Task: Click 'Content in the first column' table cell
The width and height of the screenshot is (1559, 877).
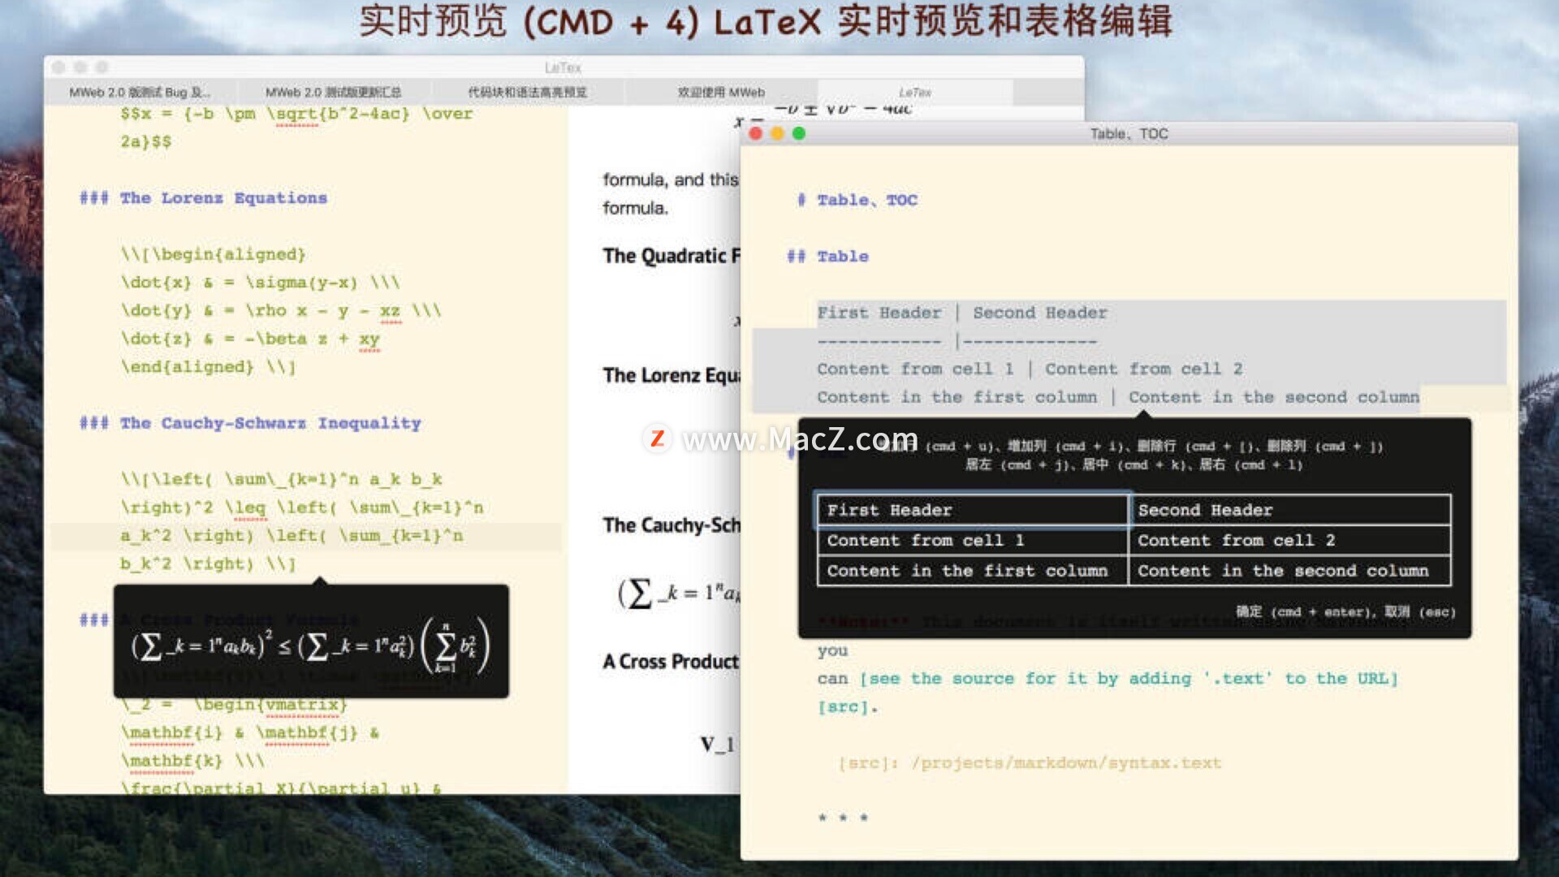Action: tap(973, 571)
